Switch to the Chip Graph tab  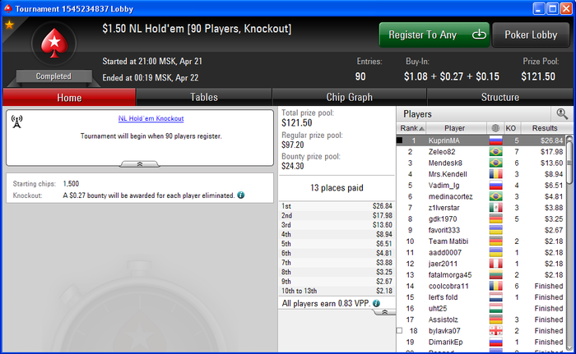350,97
